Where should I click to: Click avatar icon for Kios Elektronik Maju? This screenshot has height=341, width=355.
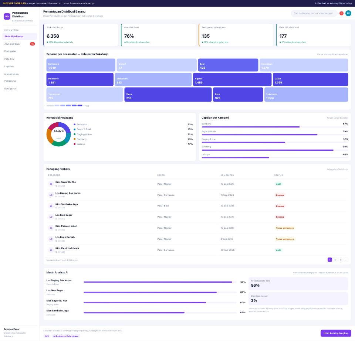tap(51, 250)
